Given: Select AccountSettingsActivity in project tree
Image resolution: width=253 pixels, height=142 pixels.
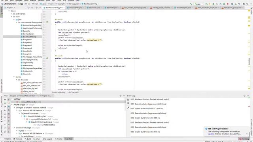Looking at the screenshot, I should tap(32, 25).
